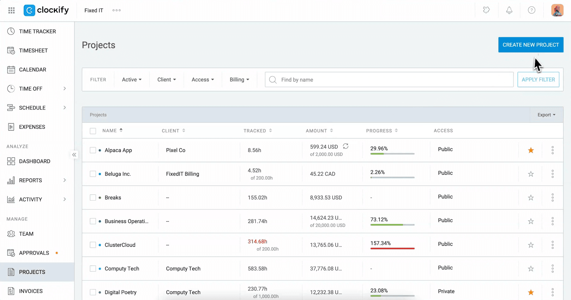Open the Breaks row options menu
The height and width of the screenshot is (300, 571).
[553, 197]
